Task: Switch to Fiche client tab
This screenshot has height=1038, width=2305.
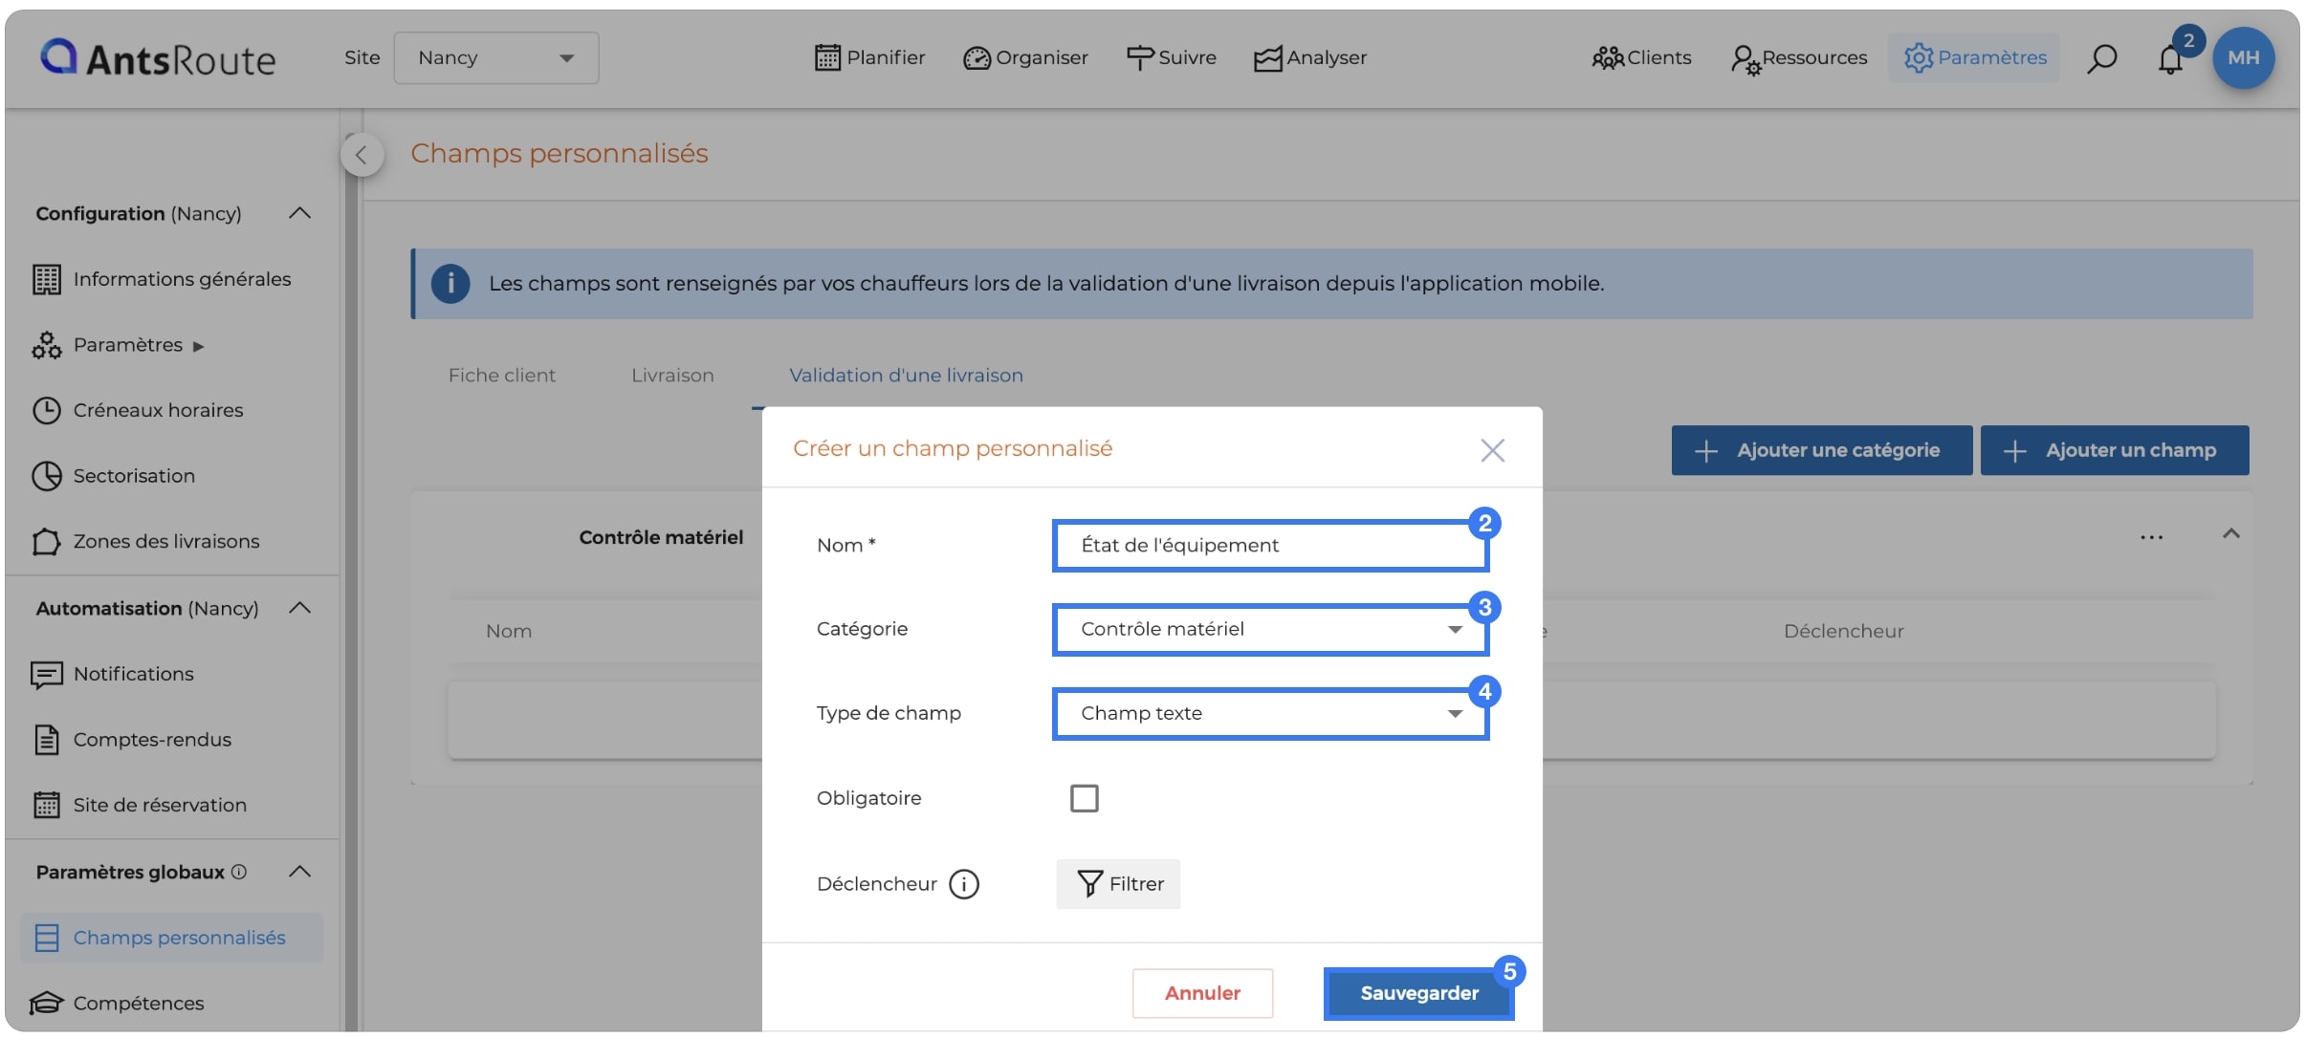Action: pyautogui.click(x=501, y=376)
